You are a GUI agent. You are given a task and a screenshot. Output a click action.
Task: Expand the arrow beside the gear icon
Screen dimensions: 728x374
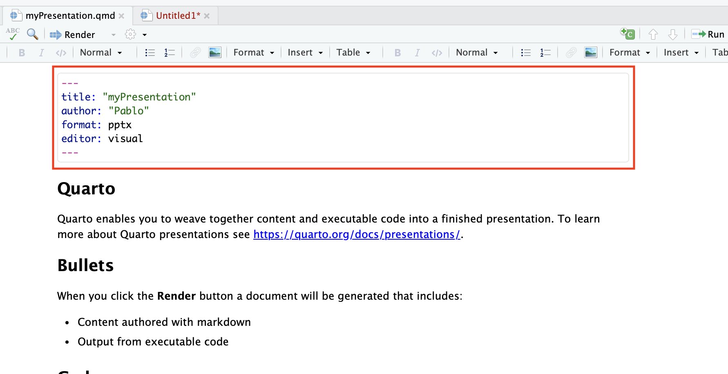coord(145,35)
